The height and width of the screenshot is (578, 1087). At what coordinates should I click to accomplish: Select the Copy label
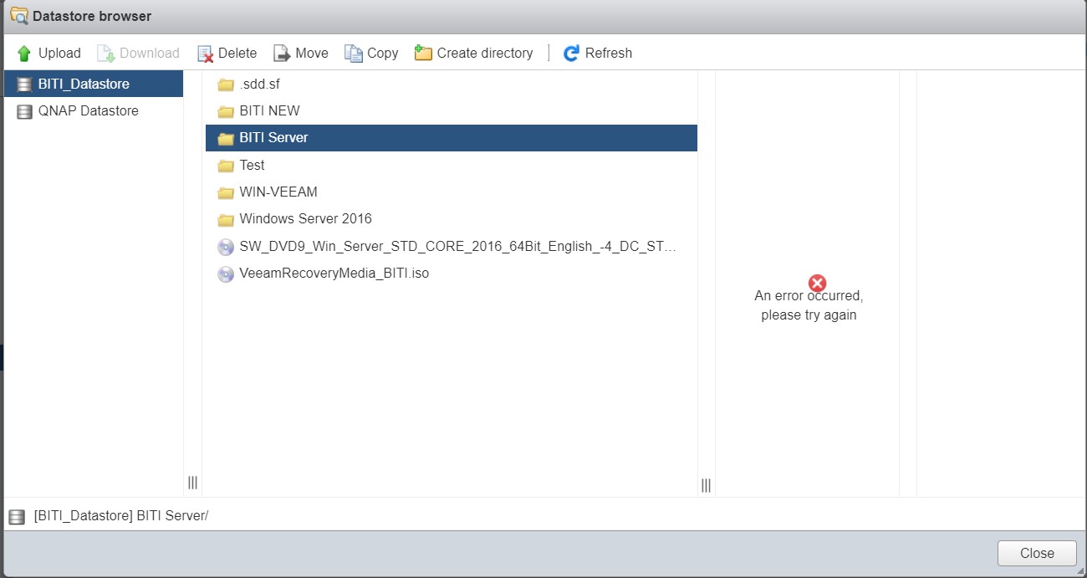[x=383, y=53]
